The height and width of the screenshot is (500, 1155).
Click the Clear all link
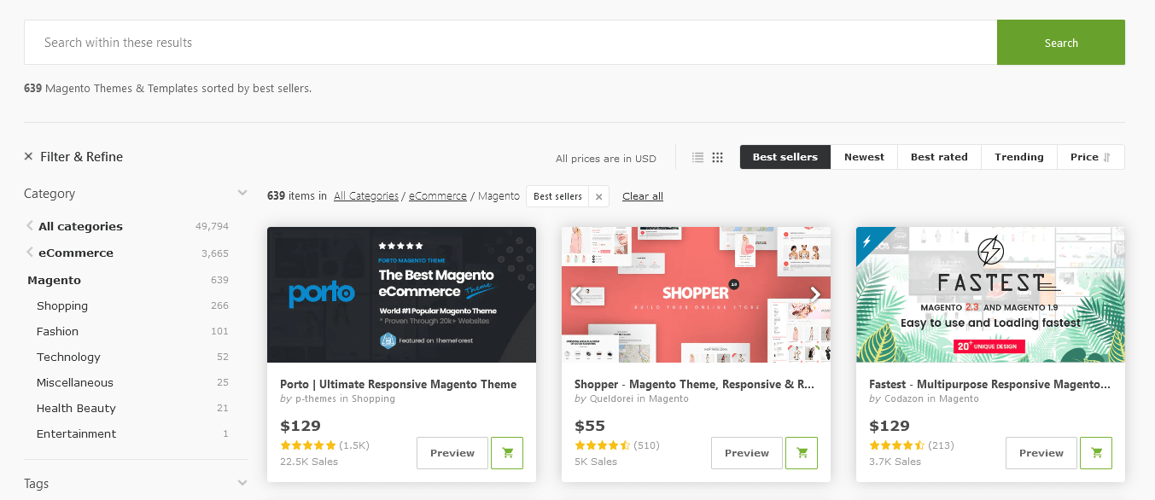(642, 195)
